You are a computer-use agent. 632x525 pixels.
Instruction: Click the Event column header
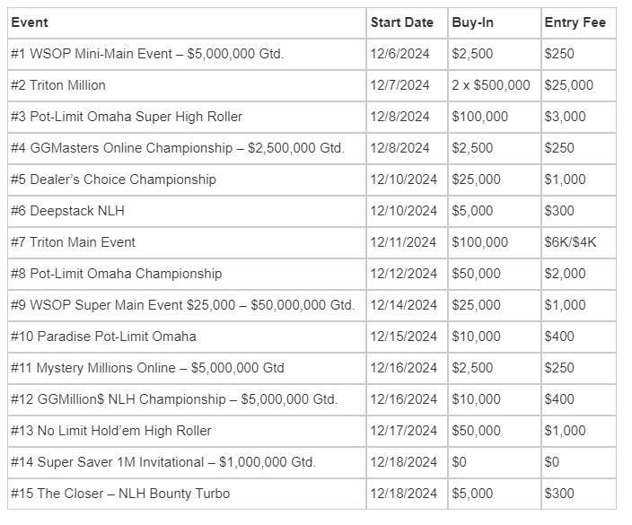tap(31, 22)
